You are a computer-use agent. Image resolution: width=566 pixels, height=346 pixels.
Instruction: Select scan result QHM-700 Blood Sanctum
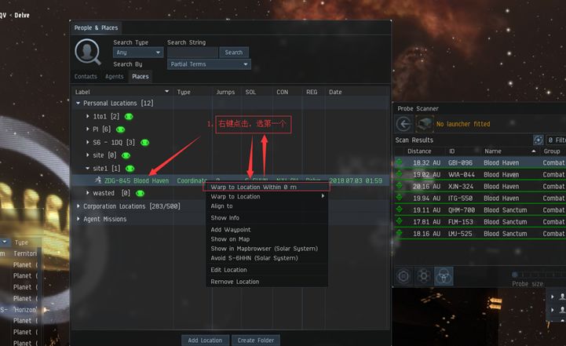480,210
